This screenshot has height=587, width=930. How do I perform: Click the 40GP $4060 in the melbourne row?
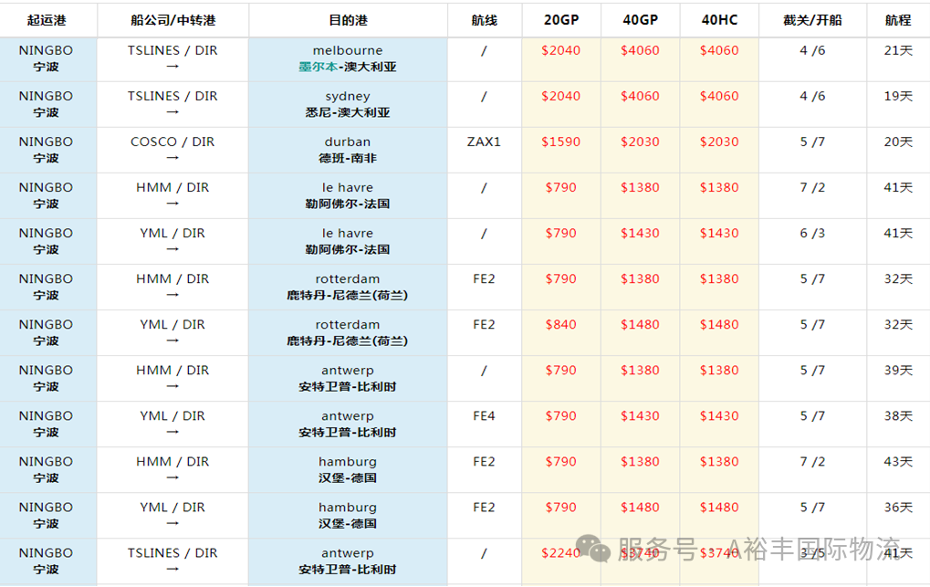(x=640, y=50)
